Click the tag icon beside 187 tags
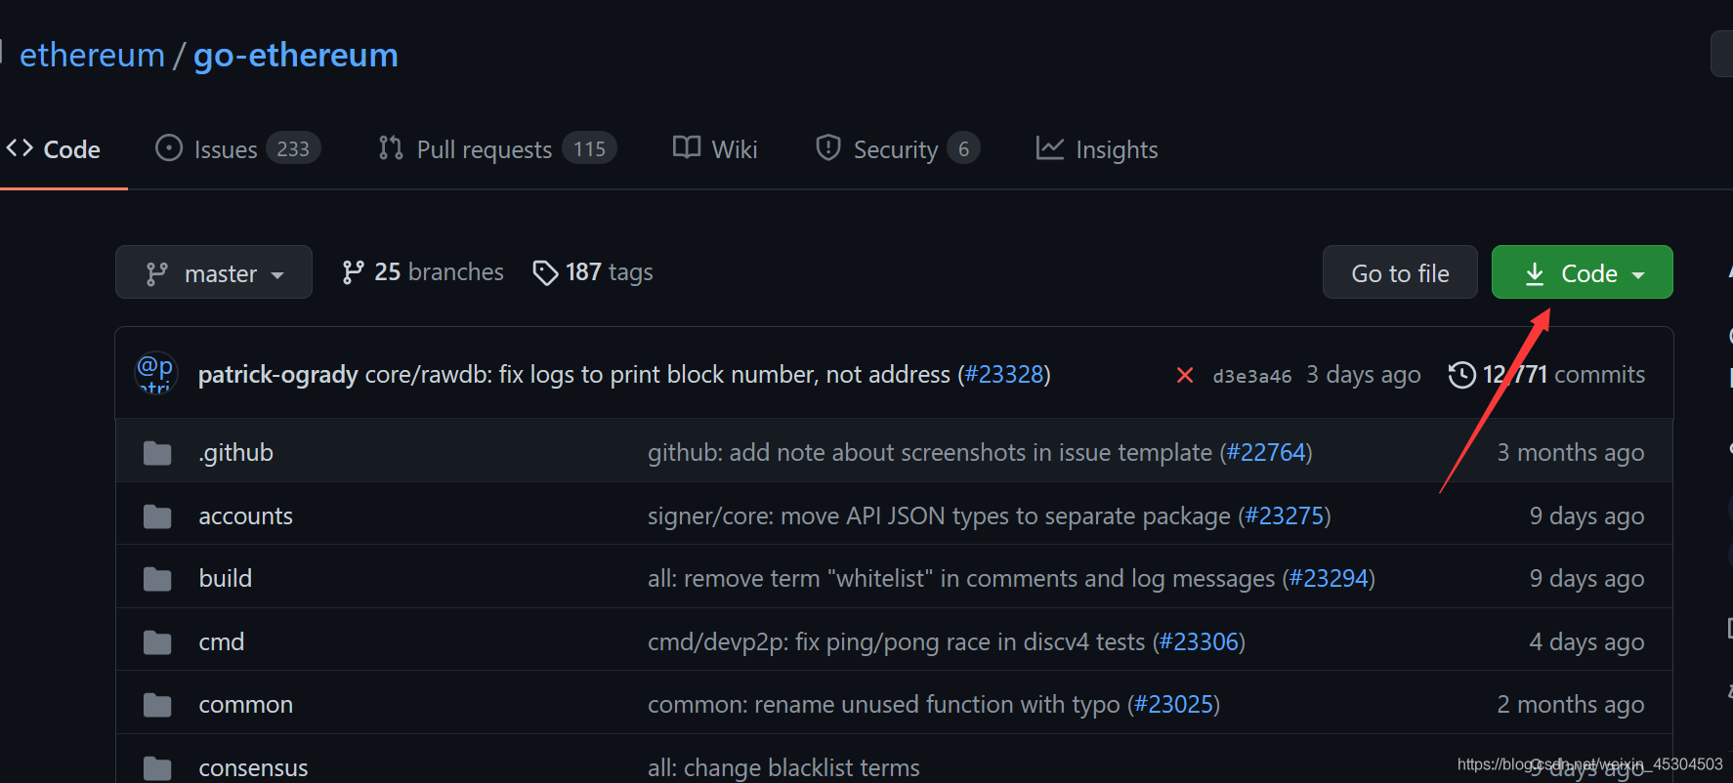The height and width of the screenshot is (783, 1733). (545, 272)
